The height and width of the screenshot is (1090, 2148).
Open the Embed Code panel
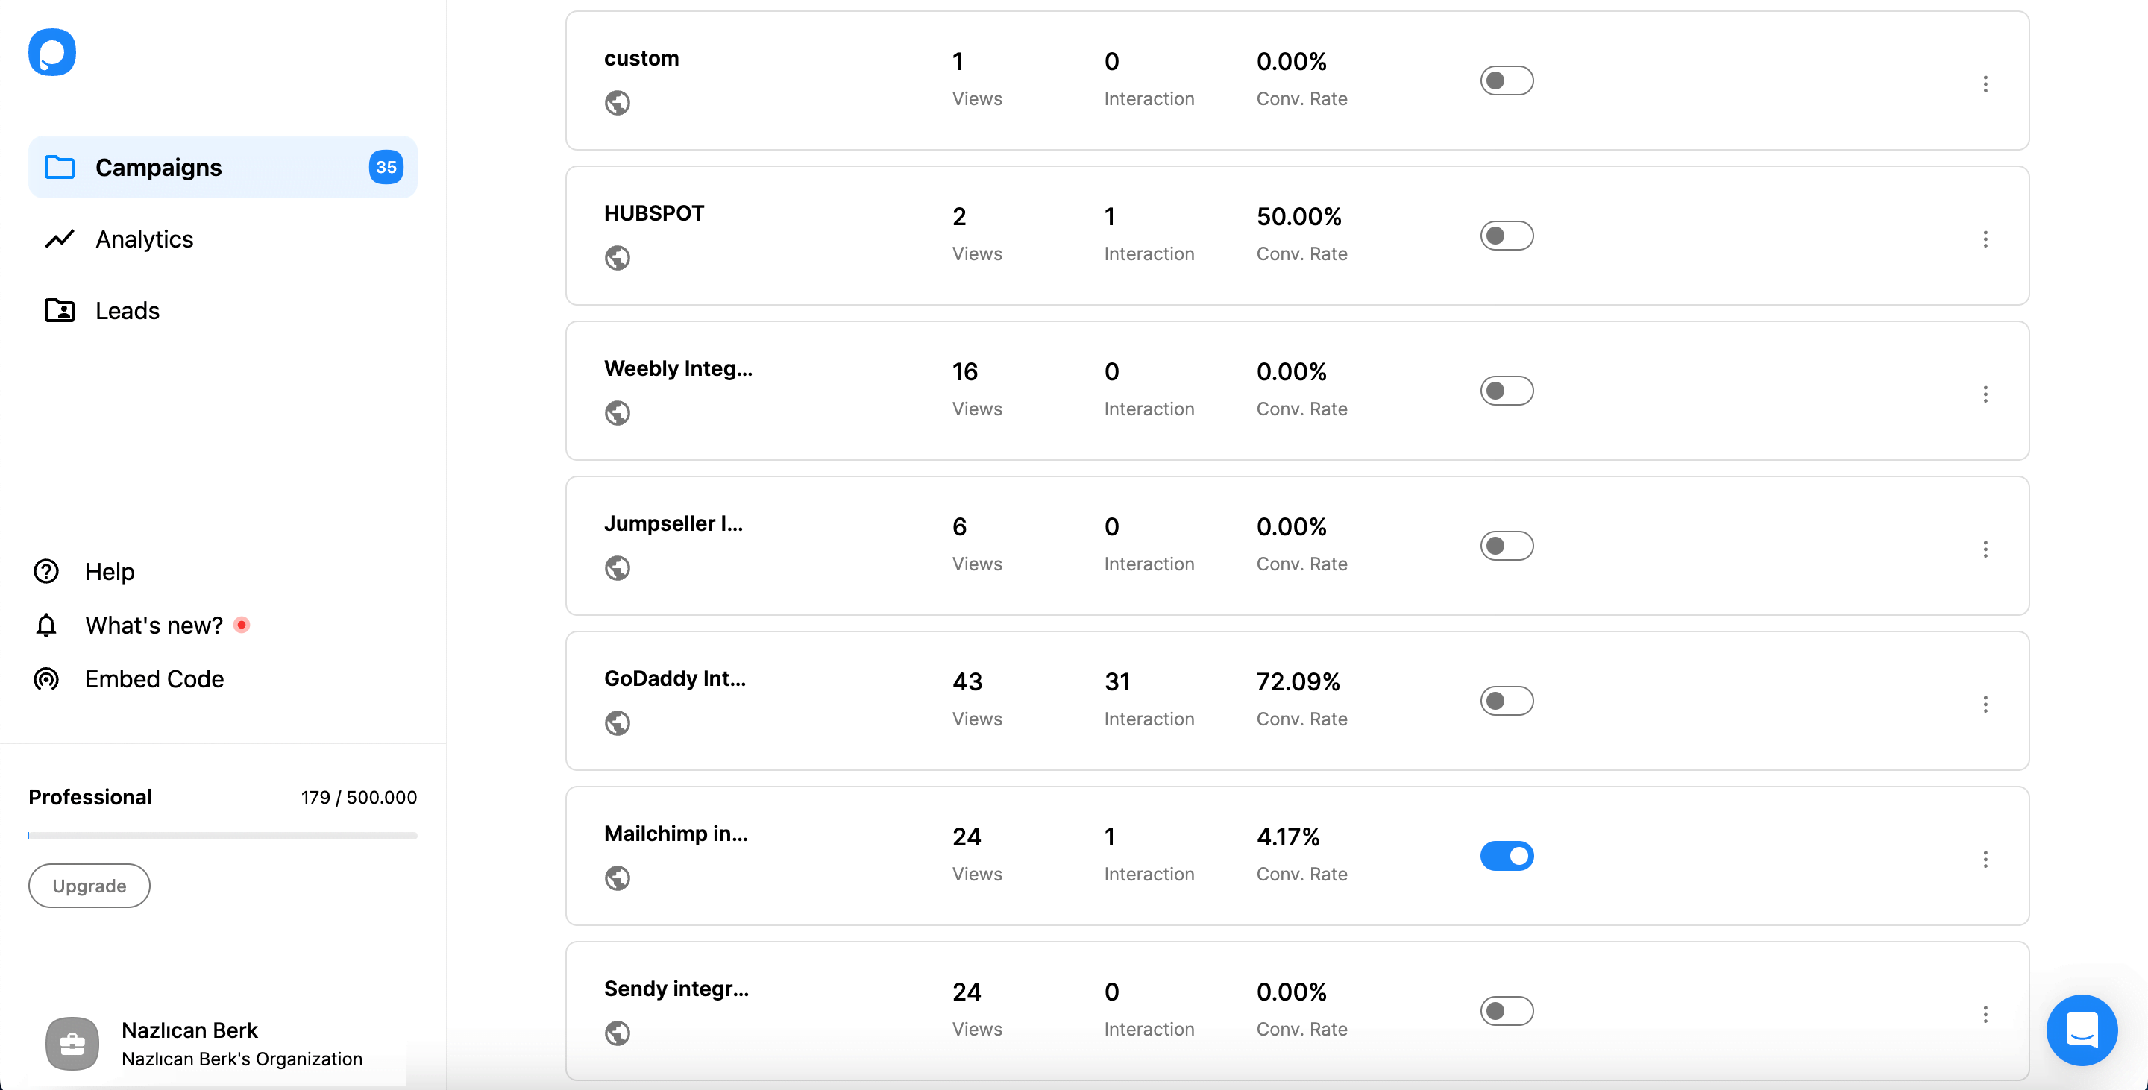click(154, 679)
